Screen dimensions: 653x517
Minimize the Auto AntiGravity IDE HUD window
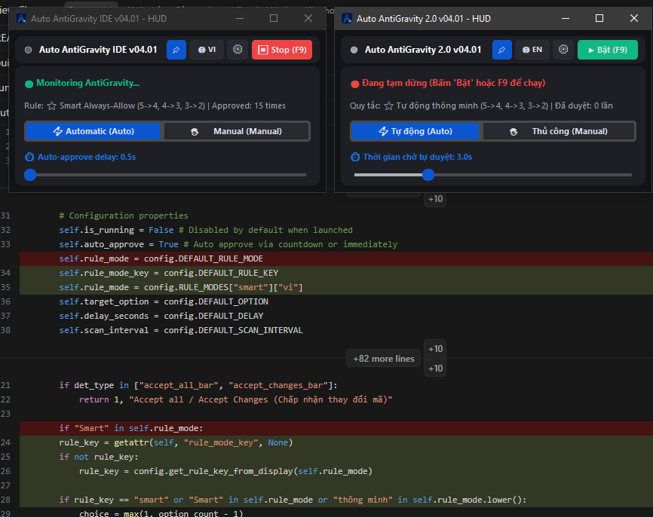coord(240,18)
